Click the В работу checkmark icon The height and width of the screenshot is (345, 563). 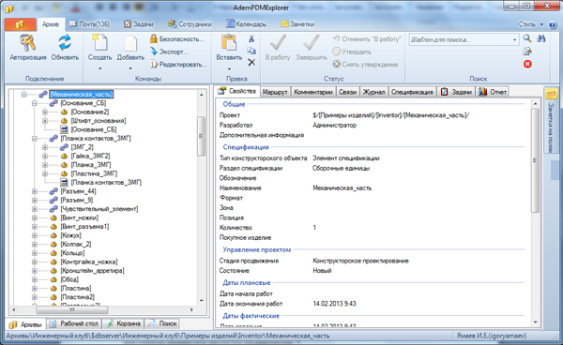pyautogui.click(x=278, y=43)
